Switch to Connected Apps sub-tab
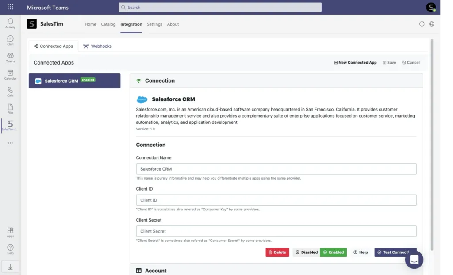 pyautogui.click(x=54, y=46)
